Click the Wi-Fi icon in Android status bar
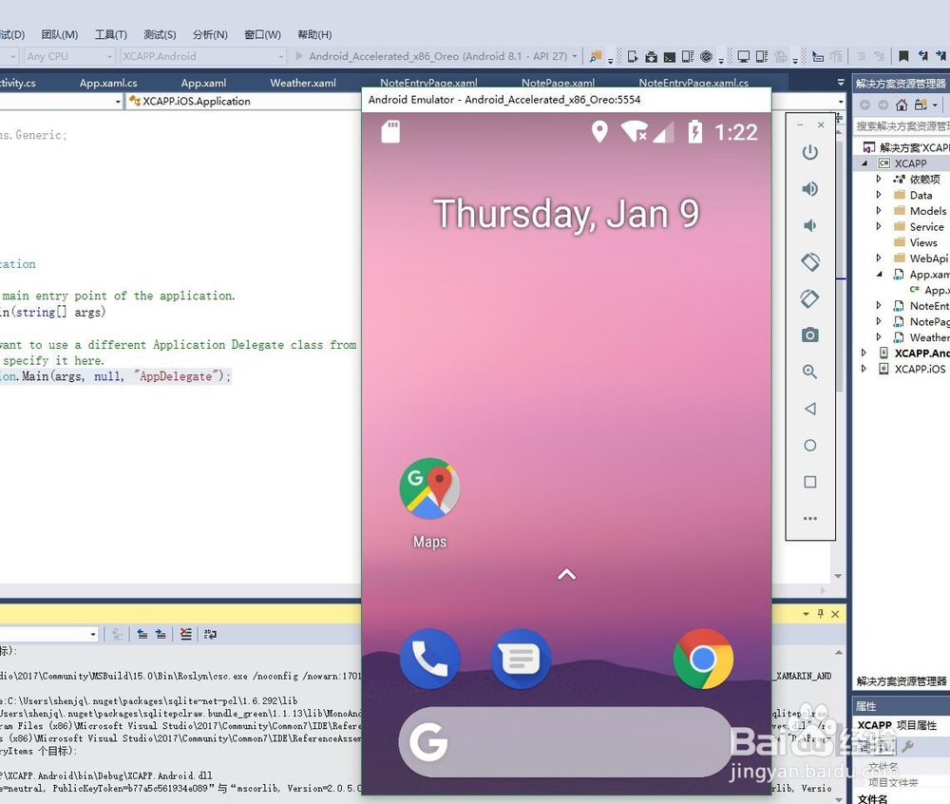This screenshot has width=950, height=804. point(634,131)
